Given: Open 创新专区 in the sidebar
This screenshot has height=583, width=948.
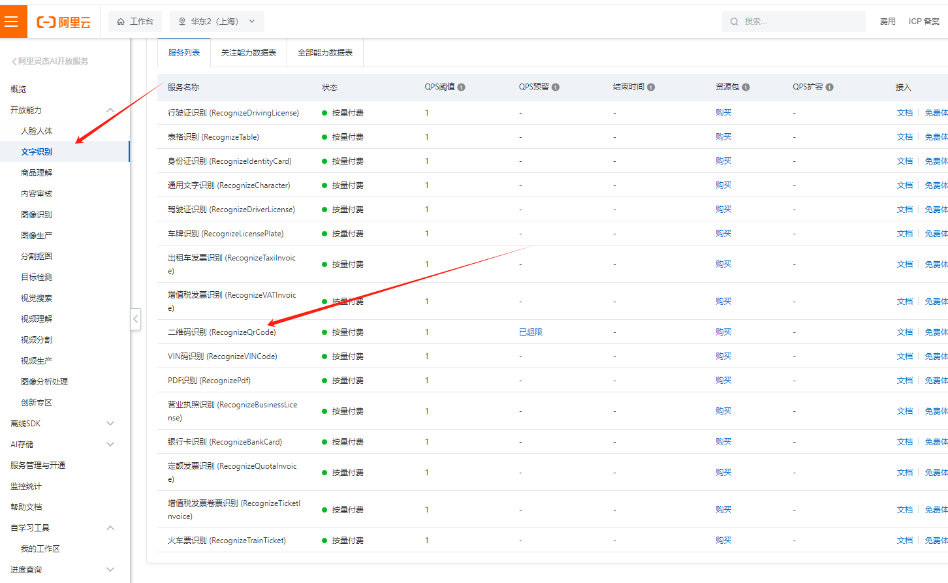Looking at the screenshot, I should pos(37,403).
